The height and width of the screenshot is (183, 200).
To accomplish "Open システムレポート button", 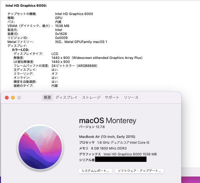I will [95, 171].
